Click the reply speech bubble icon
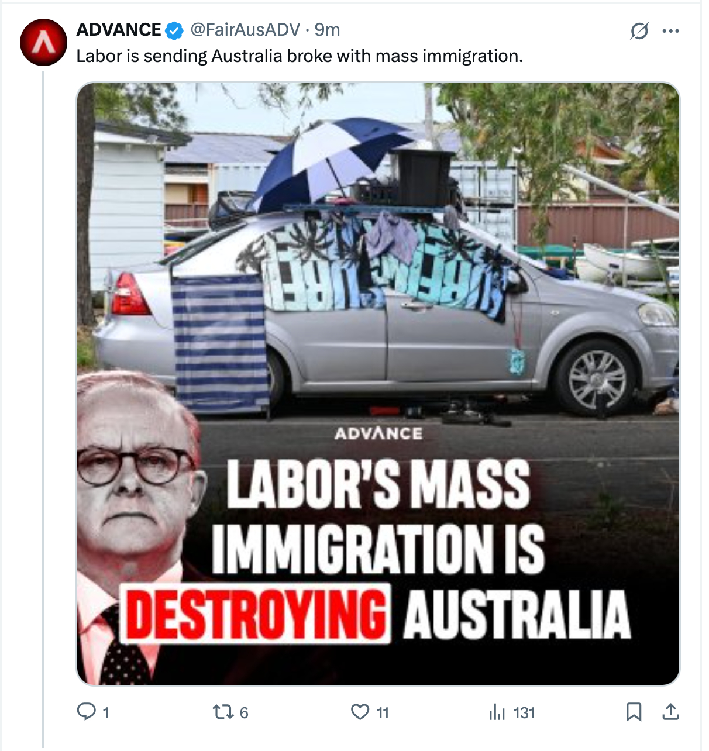 (x=86, y=711)
